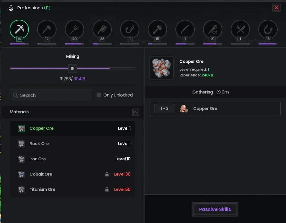Click the level 28 badge under cleaver

[x=102, y=39]
